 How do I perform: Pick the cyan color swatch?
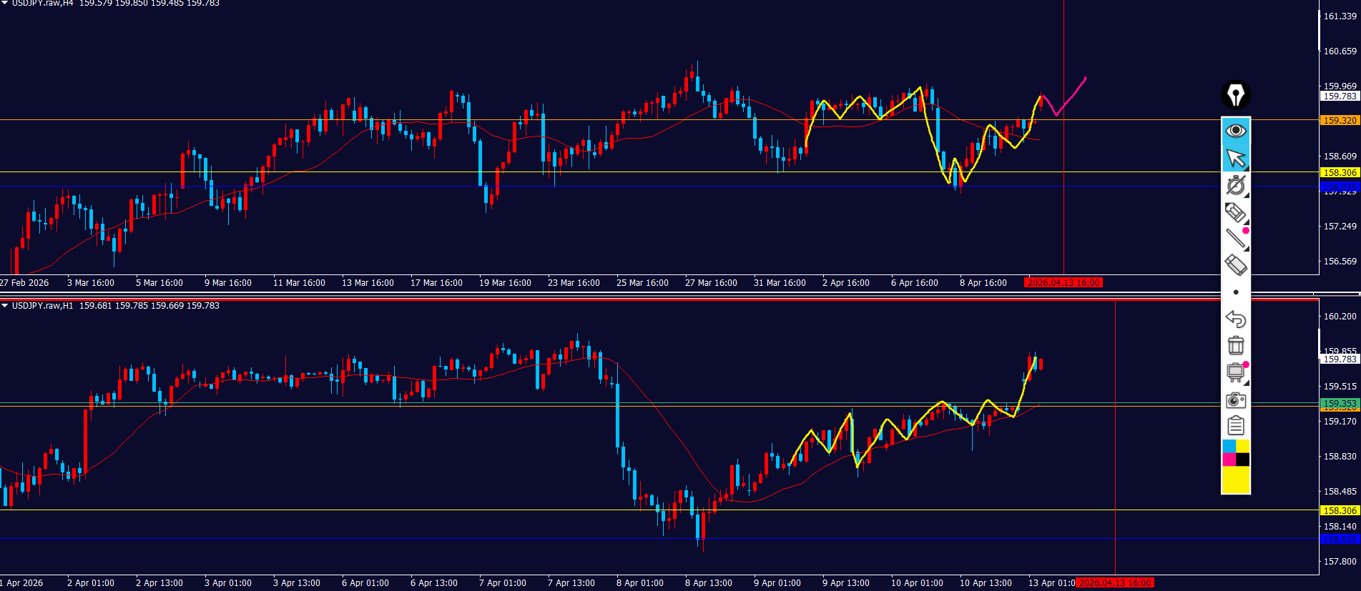pyautogui.click(x=1229, y=447)
